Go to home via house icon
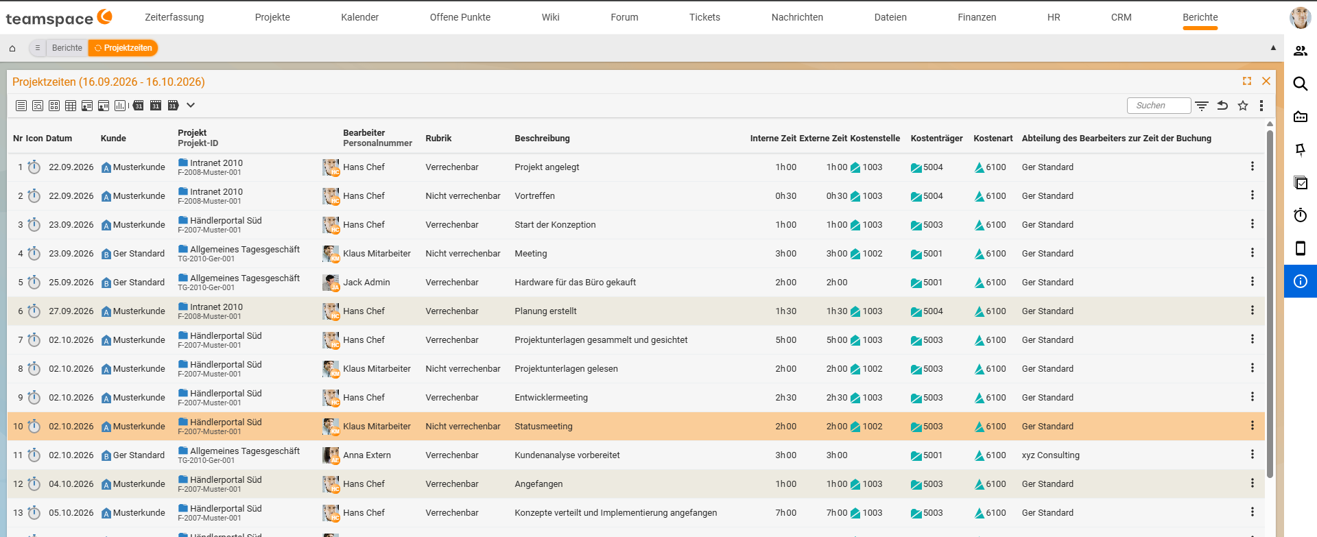 coord(12,48)
